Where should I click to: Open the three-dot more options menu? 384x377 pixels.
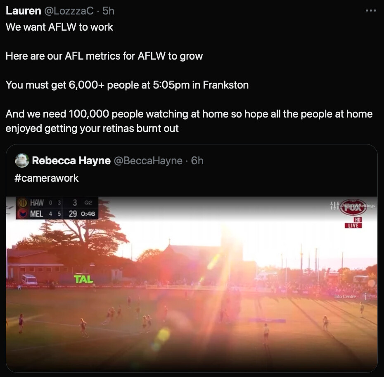(370, 11)
